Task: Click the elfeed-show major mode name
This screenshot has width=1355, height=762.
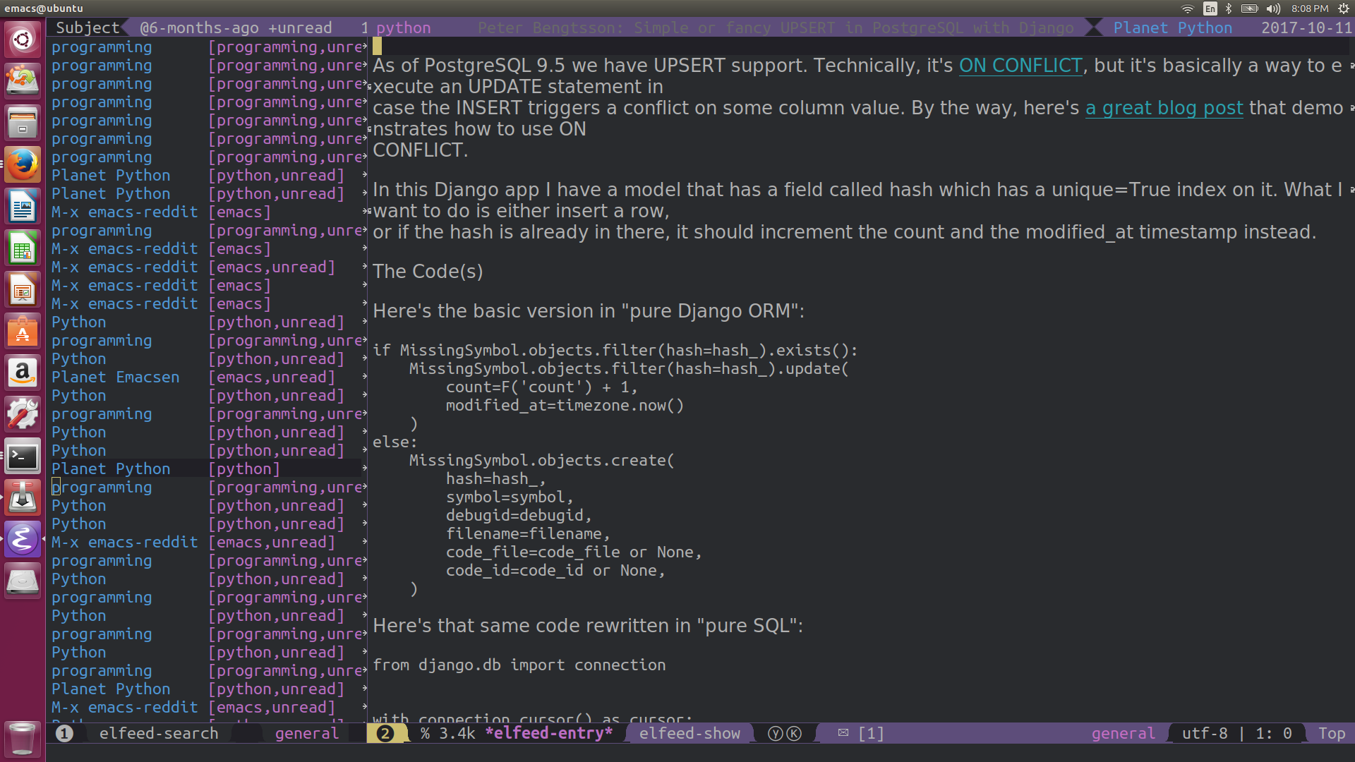Action: pyautogui.click(x=689, y=734)
